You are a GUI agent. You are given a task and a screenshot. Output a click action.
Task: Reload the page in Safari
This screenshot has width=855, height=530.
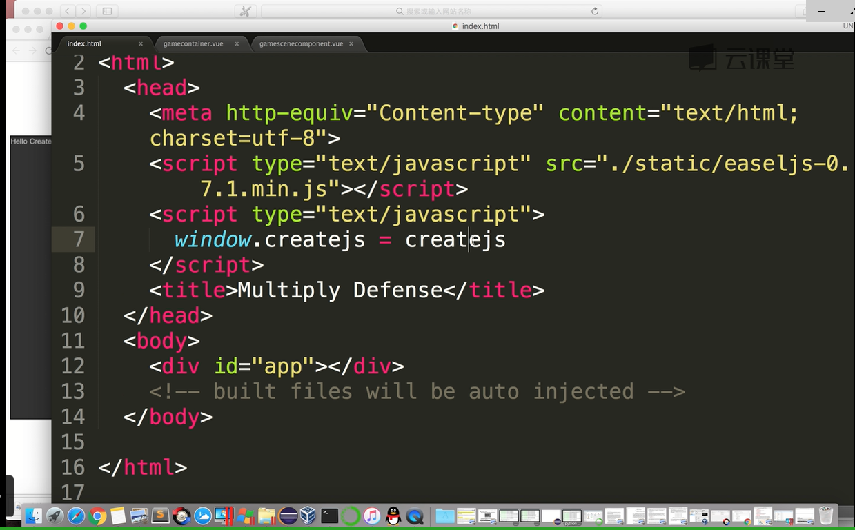(595, 11)
